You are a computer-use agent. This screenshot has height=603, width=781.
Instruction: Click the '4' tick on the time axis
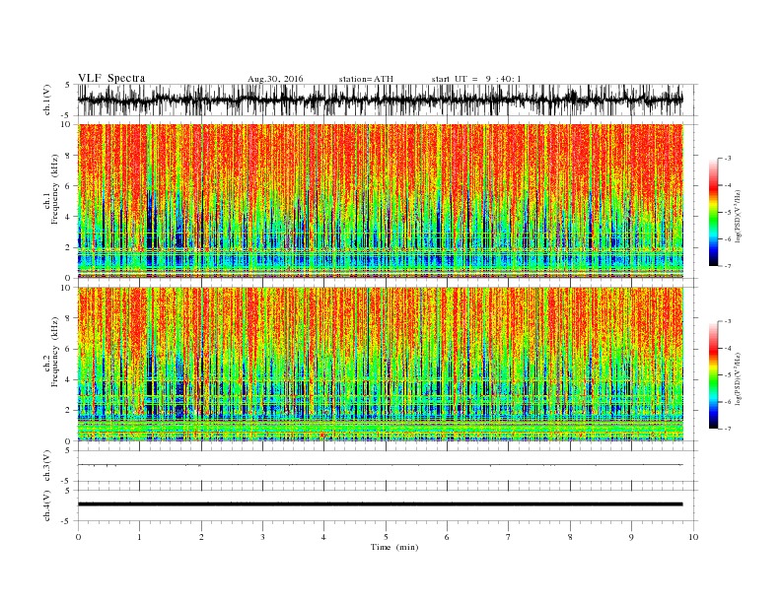click(323, 537)
